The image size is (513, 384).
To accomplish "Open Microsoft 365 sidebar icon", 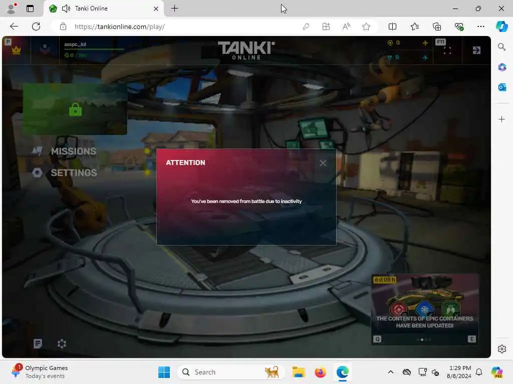I will coord(502,67).
